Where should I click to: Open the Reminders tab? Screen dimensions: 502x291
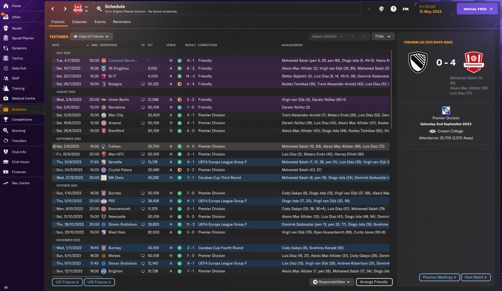pyautogui.click(x=122, y=22)
